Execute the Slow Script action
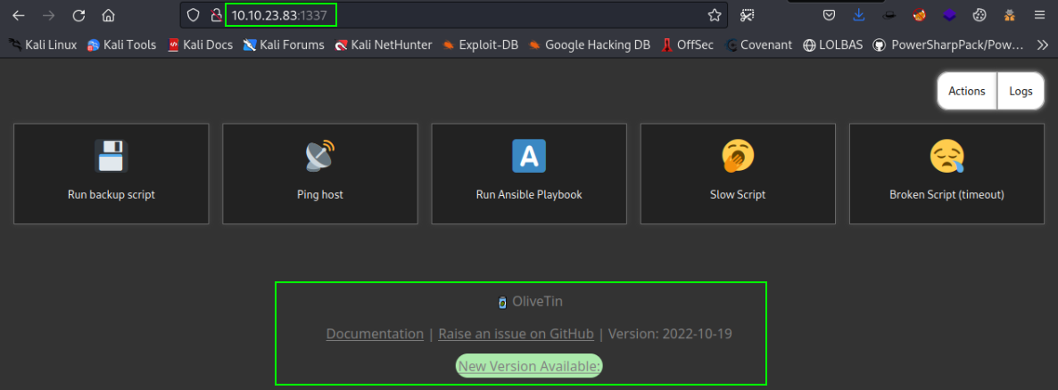Screen dimensions: 1058x390 point(738,174)
